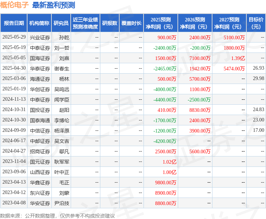Select 中邮证券 institution cell
The width and height of the screenshot is (266, 219).
coord(40,141)
